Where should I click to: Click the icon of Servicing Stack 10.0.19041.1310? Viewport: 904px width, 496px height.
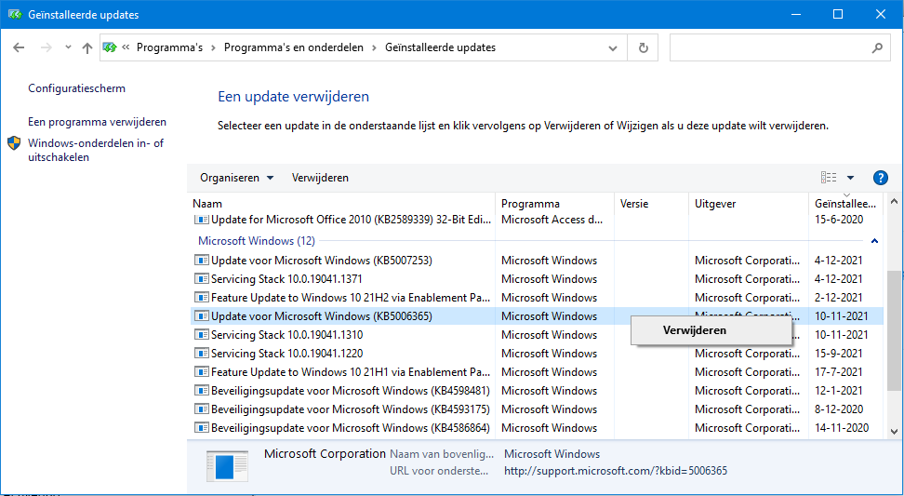pos(201,334)
